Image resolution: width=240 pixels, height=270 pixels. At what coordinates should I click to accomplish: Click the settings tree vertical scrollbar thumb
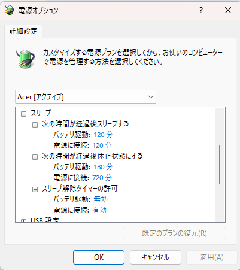(220, 165)
